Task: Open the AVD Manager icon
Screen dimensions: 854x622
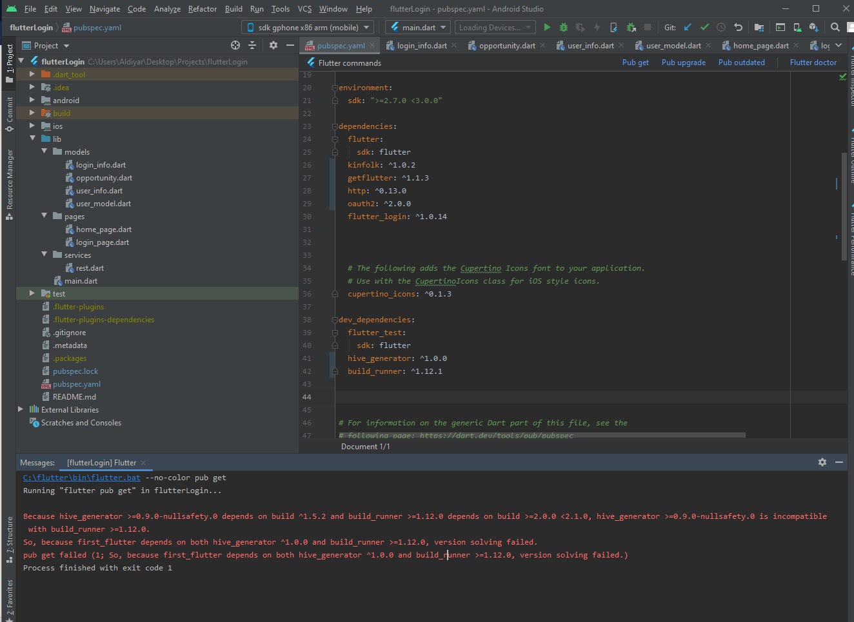Action: tap(797, 27)
